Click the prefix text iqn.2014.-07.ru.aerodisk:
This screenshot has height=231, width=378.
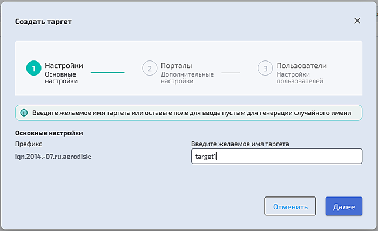pos(53,157)
